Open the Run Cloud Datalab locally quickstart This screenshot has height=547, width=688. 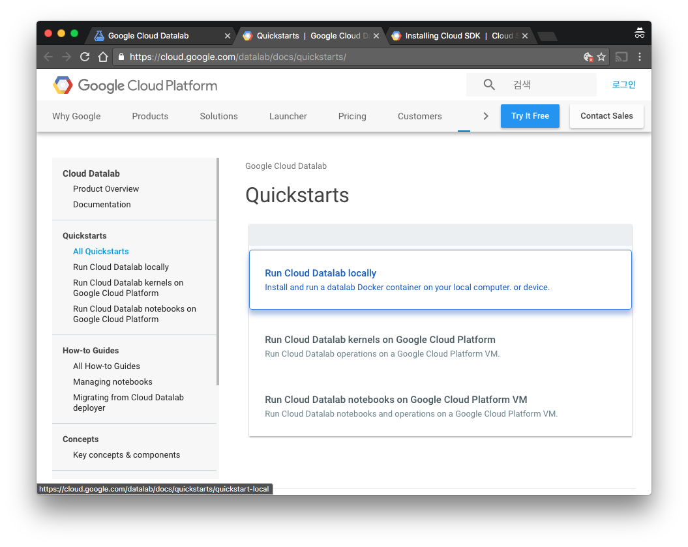[x=321, y=273]
